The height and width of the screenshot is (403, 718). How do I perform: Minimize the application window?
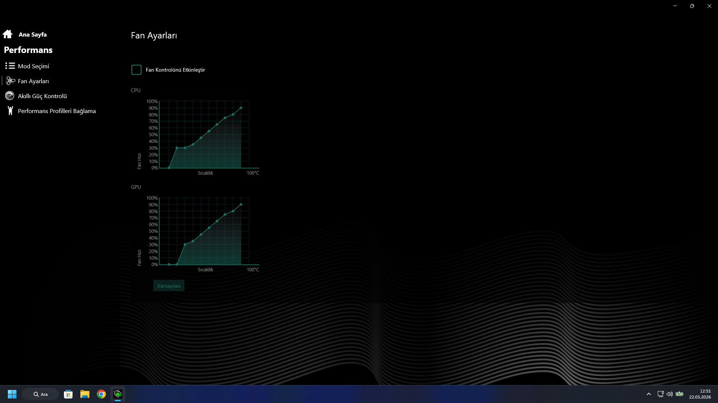coord(675,6)
